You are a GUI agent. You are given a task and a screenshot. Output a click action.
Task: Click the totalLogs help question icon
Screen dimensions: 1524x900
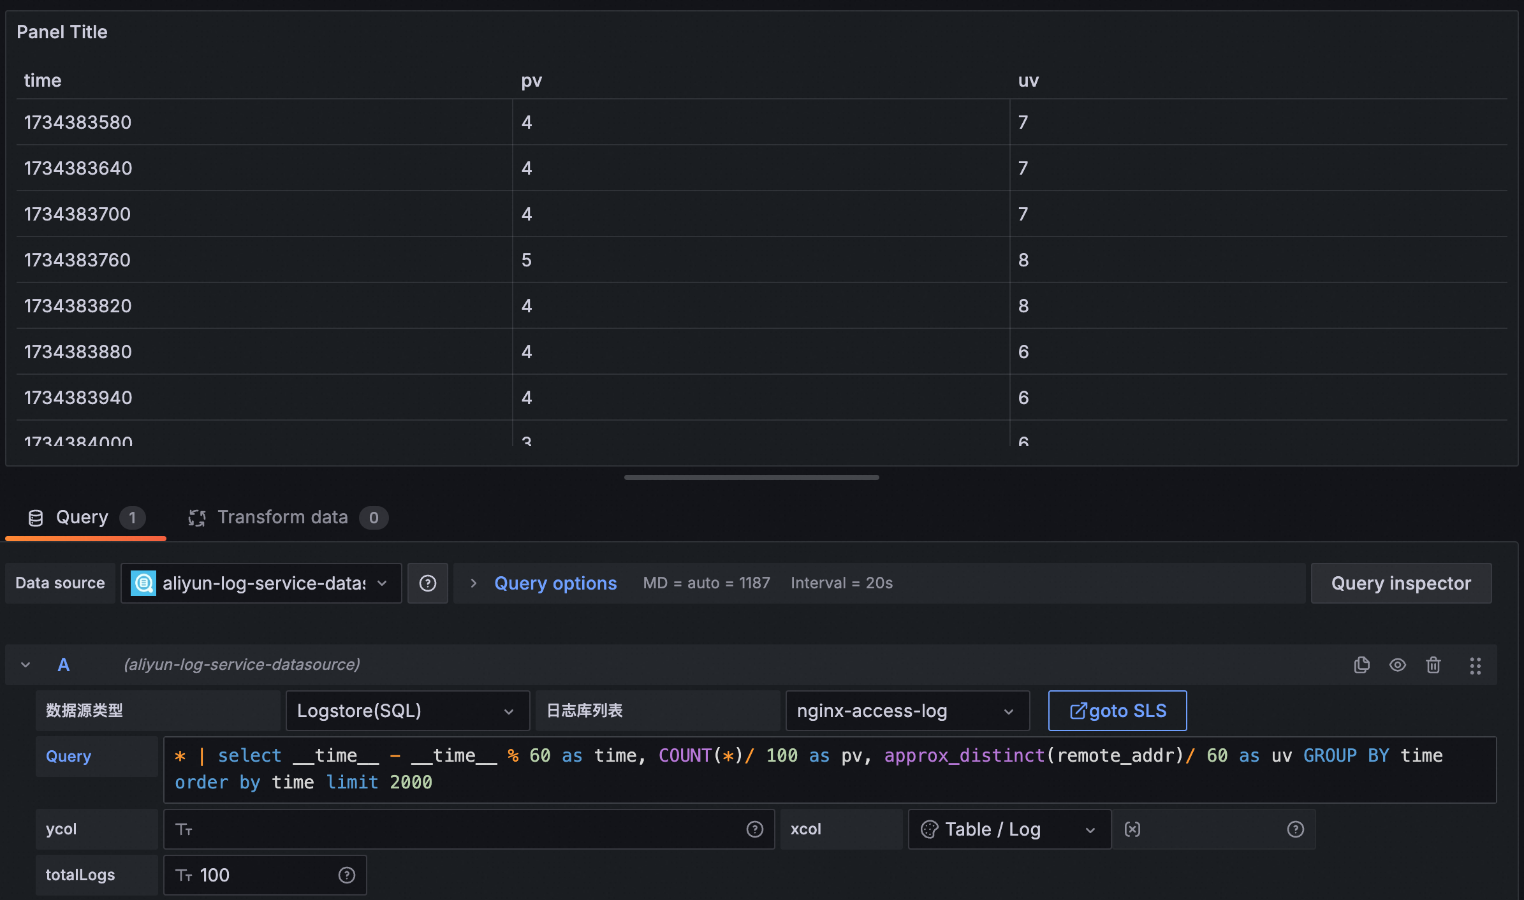click(346, 875)
